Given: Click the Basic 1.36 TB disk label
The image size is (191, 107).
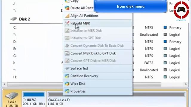Looking at the screenshot, I should click(12, 104).
